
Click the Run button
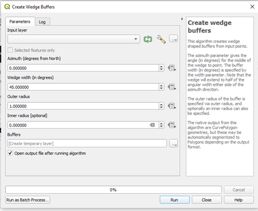point(174,200)
